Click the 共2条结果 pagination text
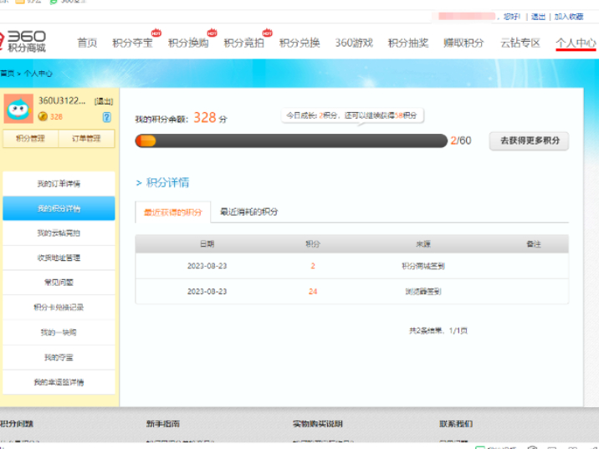The width and height of the screenshot is (599, 449). click(438, 330)
